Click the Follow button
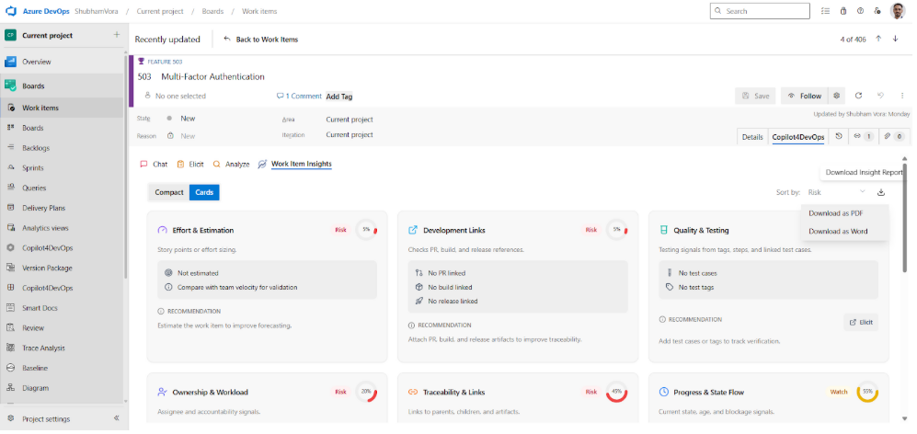Image resolution: width=917 pixels, height=434 pixels. [805, 96]
